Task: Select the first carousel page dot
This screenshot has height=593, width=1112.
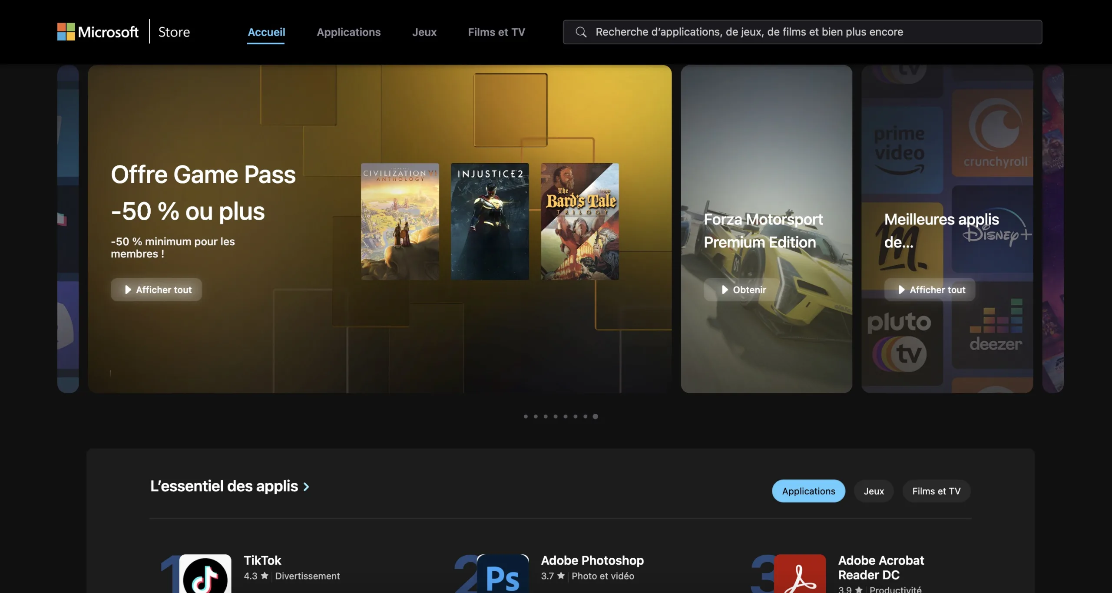Action: point(526,416)
